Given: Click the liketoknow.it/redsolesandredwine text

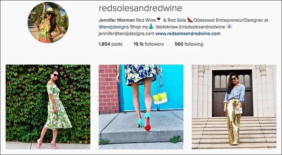Looking at the screenshot, I should 190,27.
